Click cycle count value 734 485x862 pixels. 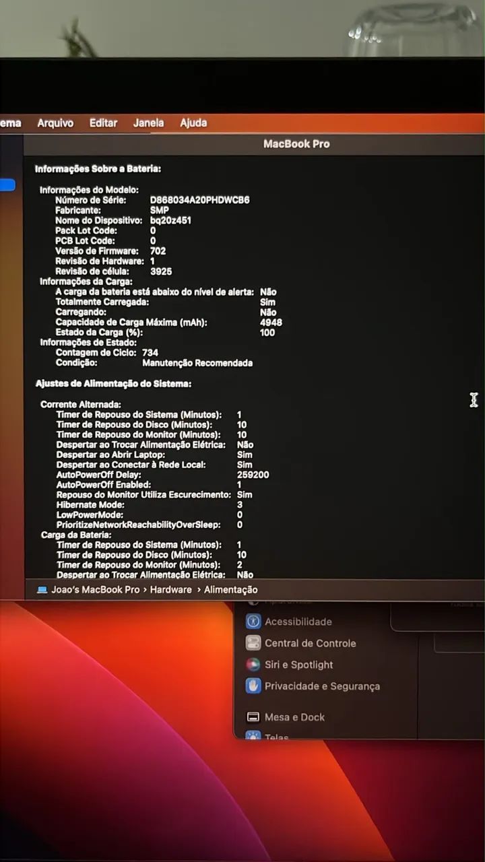click(150, 353)
